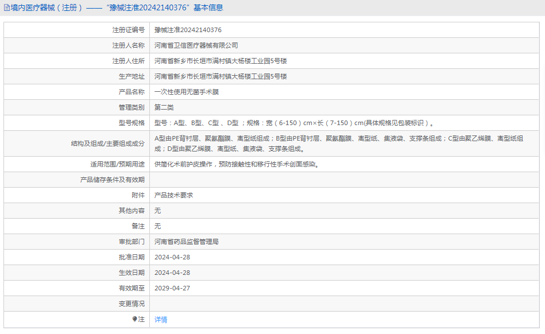545x334 pixels.
Task: Select the 型号：A型、B型 specification text
Action: (x=293, y=123)
